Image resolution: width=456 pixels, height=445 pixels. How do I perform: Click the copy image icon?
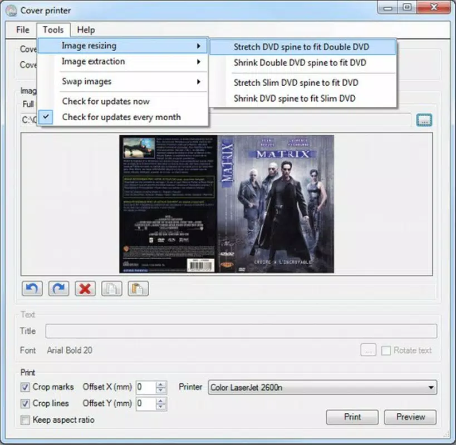112,289
